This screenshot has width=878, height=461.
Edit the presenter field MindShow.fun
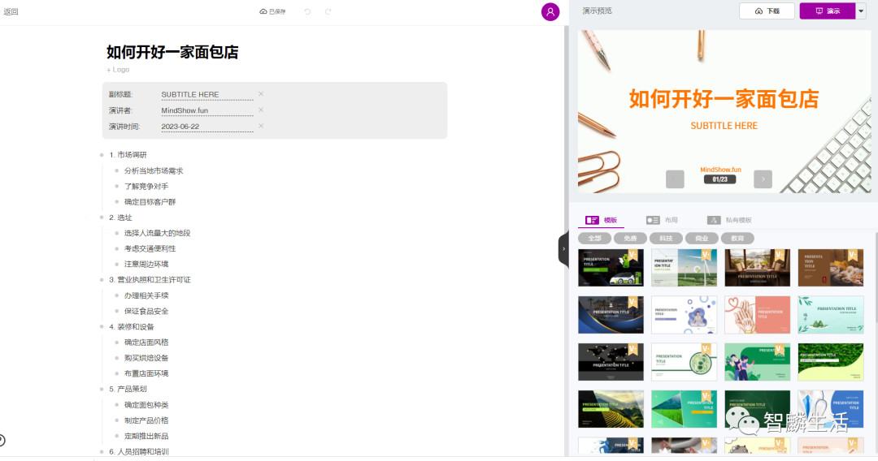[207, 110]
